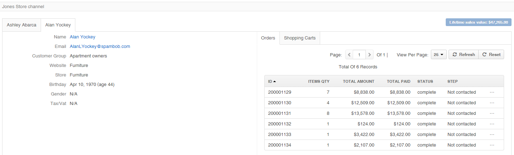Image resolution: width=514 pixels, height=155 pixels.
Task: Click the page number input field
Action: click(x=359, y=55)
